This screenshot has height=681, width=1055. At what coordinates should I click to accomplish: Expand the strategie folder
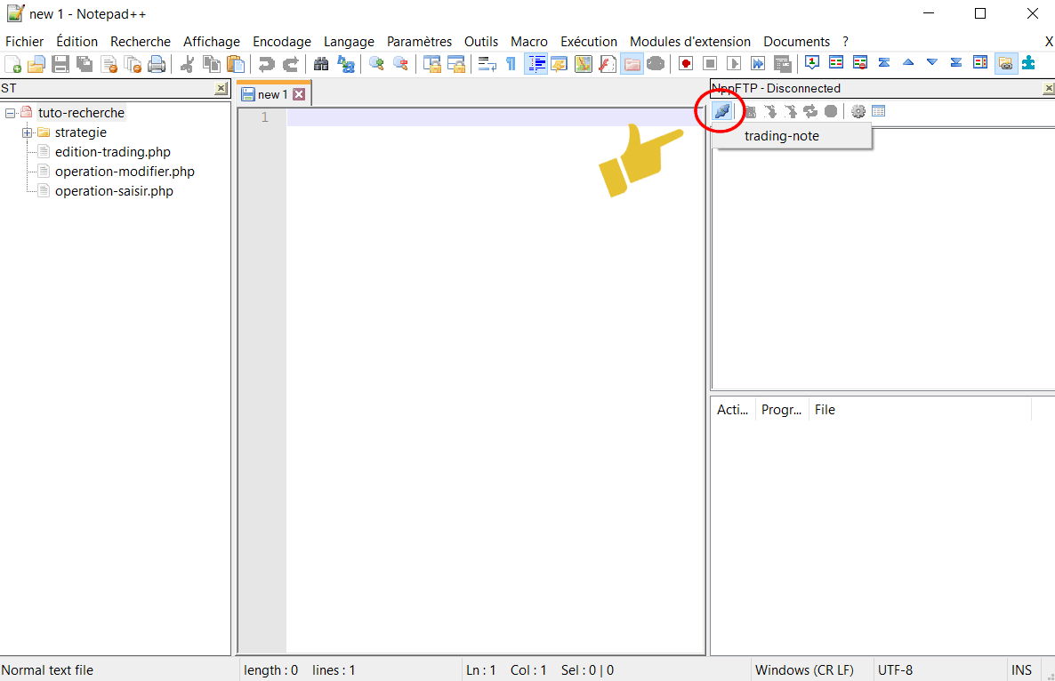click(x=27, y=132)
